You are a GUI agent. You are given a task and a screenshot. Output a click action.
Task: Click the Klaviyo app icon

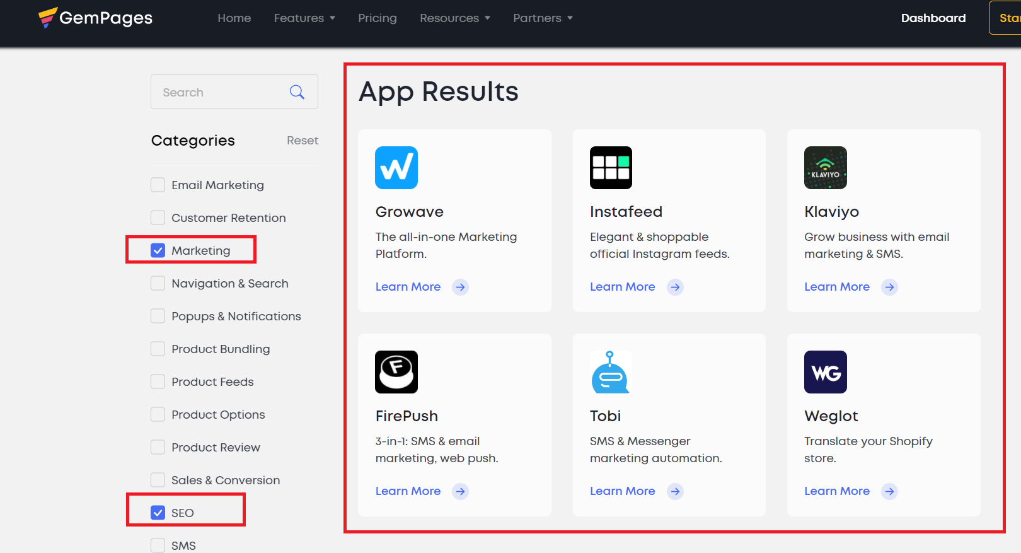[826, 168]
